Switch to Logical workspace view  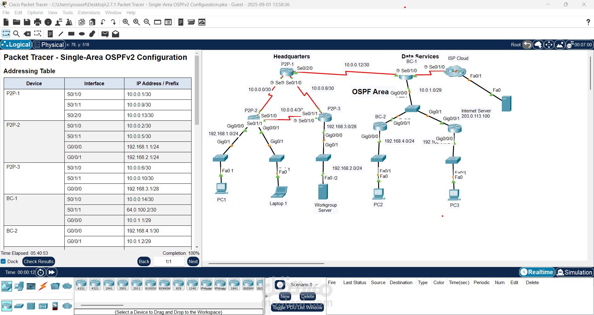click(x=16, y=45)
